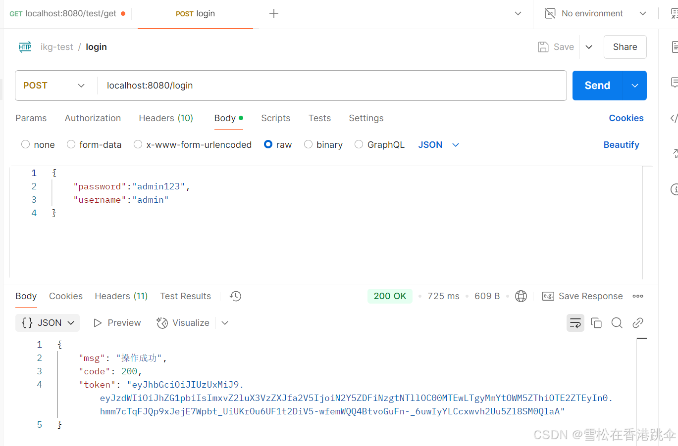This screenshot has width=678, height=446.
Task: Select the none body option
Action: (26, 144)
